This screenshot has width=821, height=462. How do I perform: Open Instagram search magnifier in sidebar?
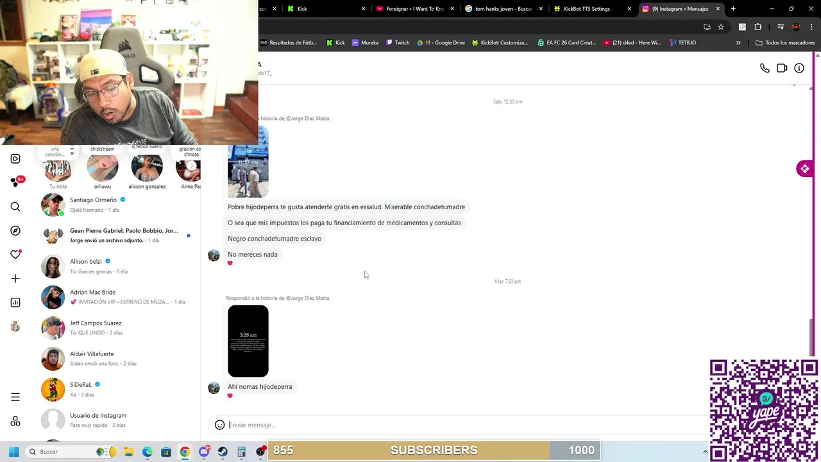pos(15,207)
